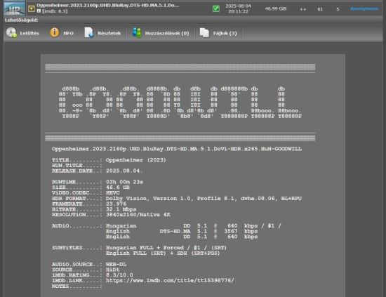Click the Részletek document icon
The image size is (386, 297).
89,32
